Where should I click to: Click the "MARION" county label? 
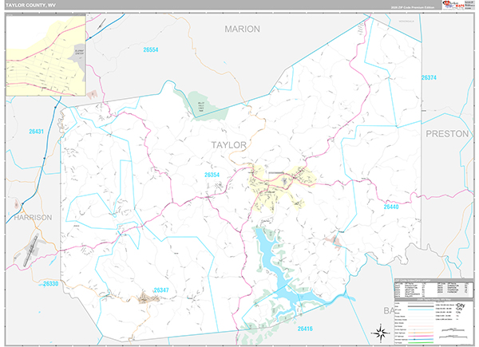tap(242, 29)
